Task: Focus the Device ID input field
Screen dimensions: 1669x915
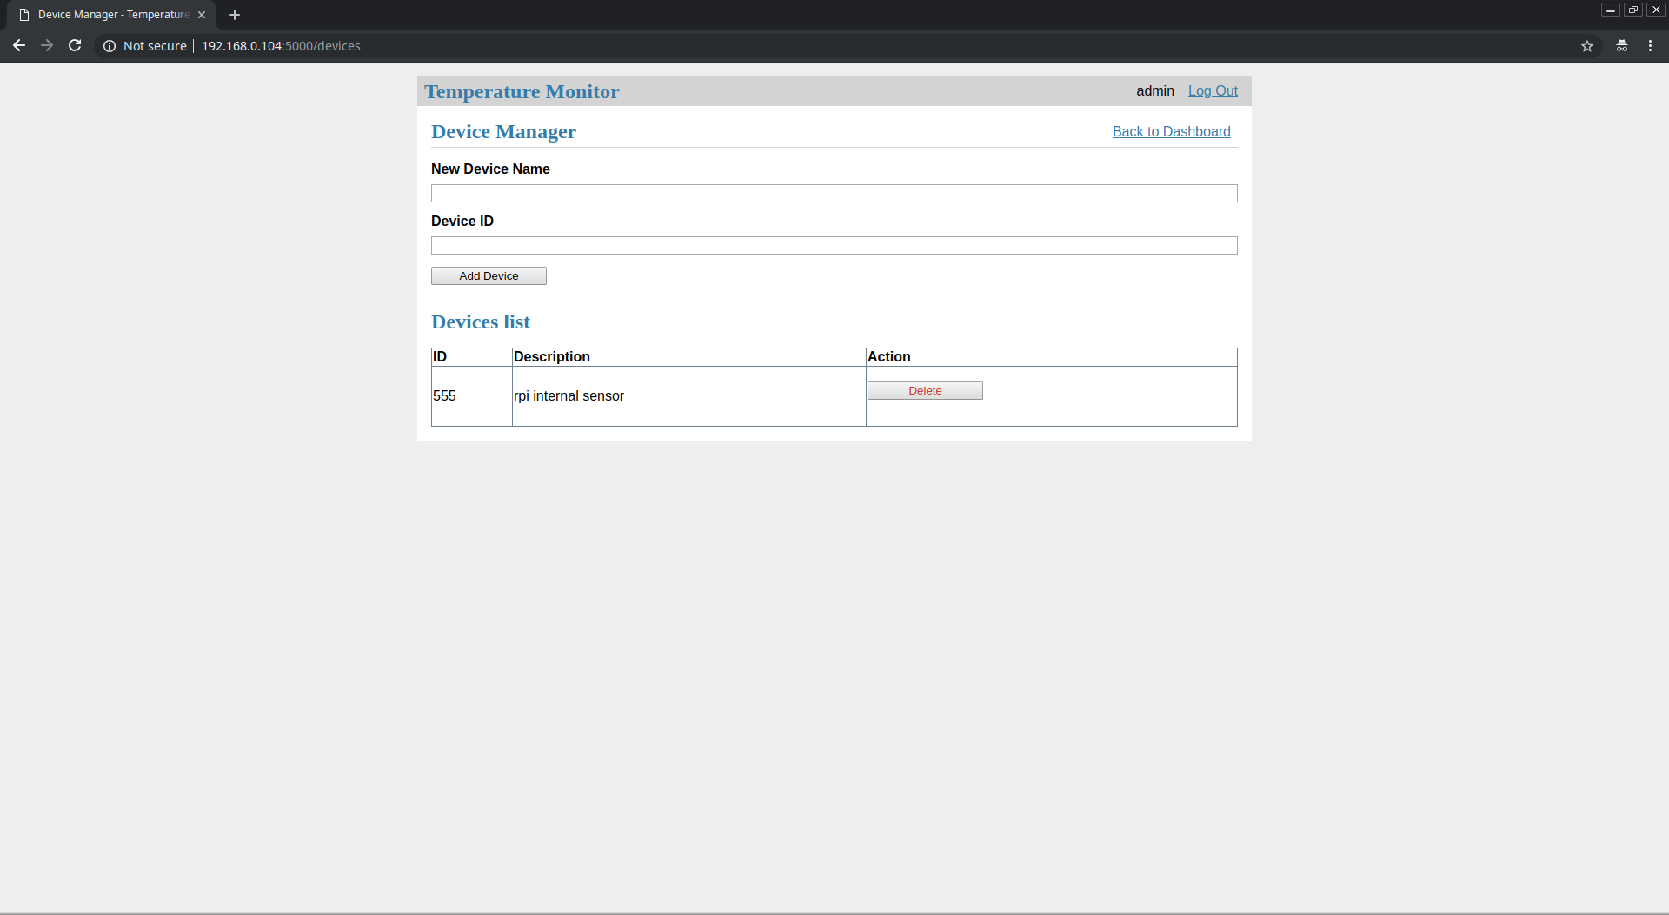Action: coord(834,245)
